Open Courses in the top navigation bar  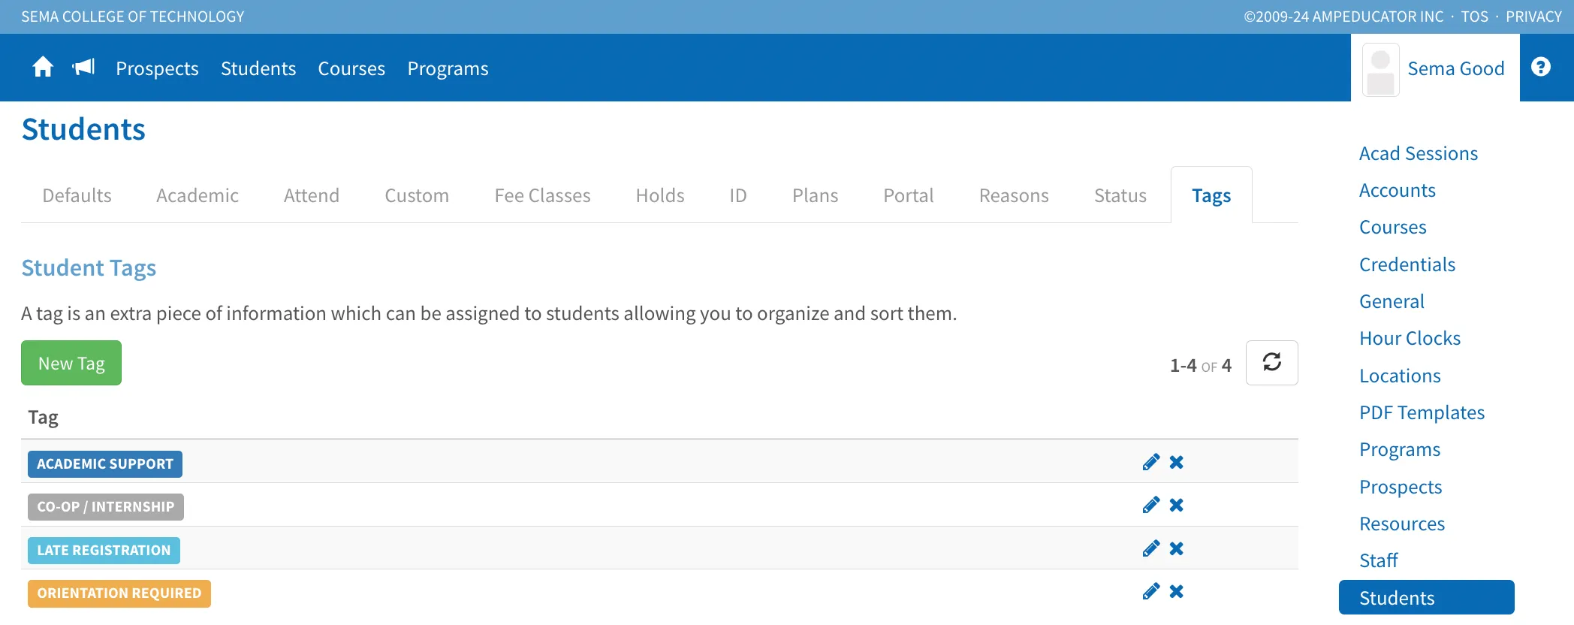tap(351, 68)
